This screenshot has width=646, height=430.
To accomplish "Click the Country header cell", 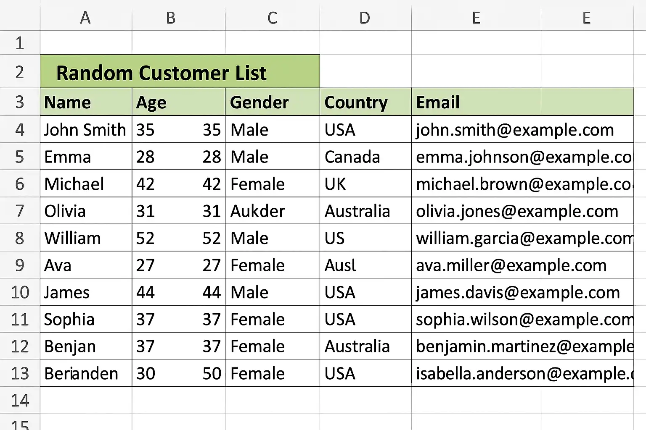I will tap(365, 102).
